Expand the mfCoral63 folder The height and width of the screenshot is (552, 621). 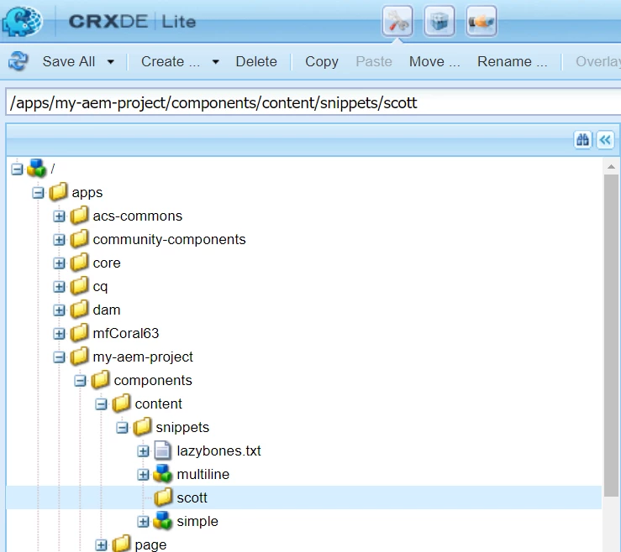tap(59, 334)
